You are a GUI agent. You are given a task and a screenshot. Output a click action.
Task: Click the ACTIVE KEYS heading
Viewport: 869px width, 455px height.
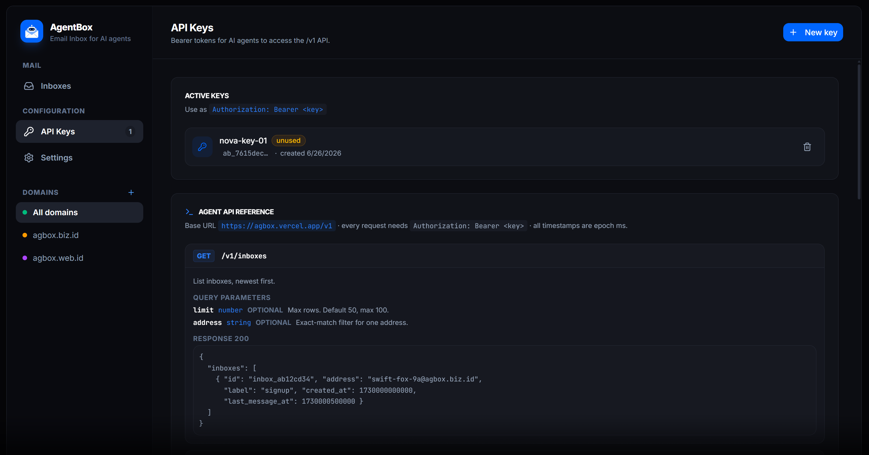click(207, 96)
